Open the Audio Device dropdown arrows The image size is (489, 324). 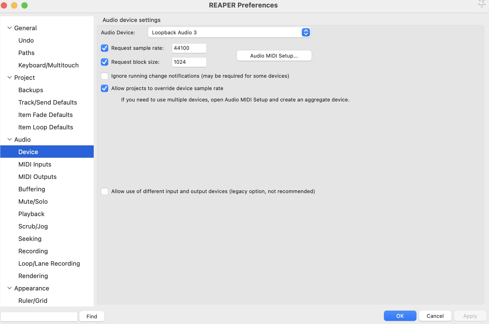click(x=306, y=32)
